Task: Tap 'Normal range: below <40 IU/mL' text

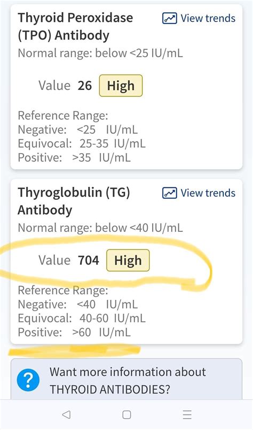Action: click(100, 228)
